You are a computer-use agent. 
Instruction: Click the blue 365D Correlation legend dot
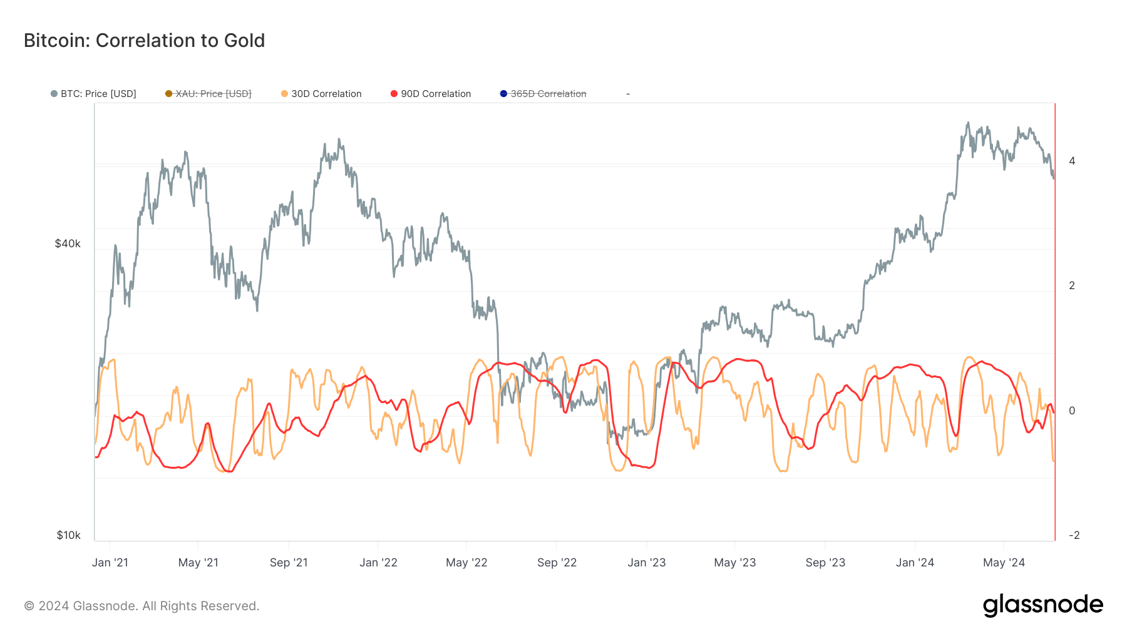click(x=503, y=94)
